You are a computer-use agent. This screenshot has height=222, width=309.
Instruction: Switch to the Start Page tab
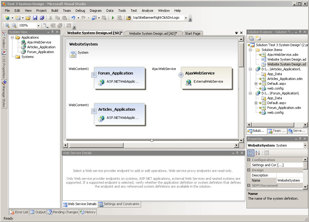[x=192, y=33]
